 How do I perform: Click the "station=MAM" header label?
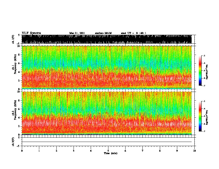pyautogui.click(x=103, y=33)
